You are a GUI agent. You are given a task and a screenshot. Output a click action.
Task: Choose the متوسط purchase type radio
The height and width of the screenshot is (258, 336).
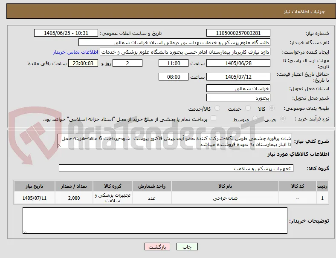click(x=255, y=118)
